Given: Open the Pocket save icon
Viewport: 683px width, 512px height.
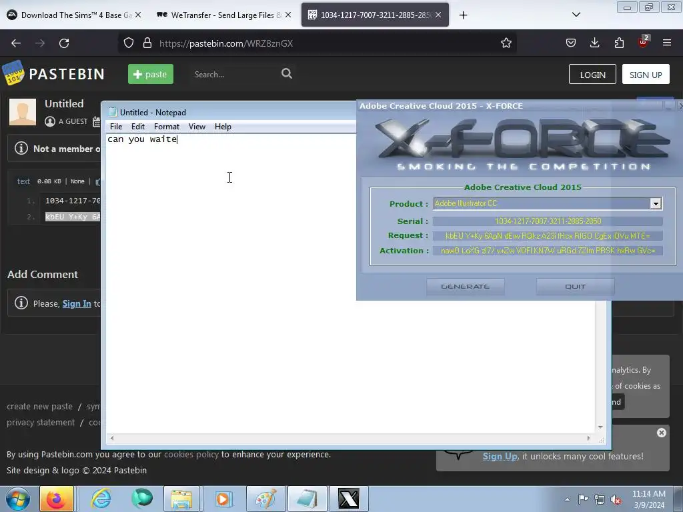Looking at the screenshot, I should [571, 43].
